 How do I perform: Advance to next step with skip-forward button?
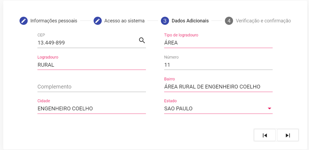(x=288, y=135)
